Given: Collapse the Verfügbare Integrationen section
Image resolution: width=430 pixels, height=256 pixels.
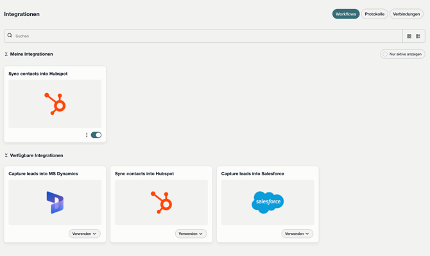Looking at the screenshot, I should (x=6, y=155).
